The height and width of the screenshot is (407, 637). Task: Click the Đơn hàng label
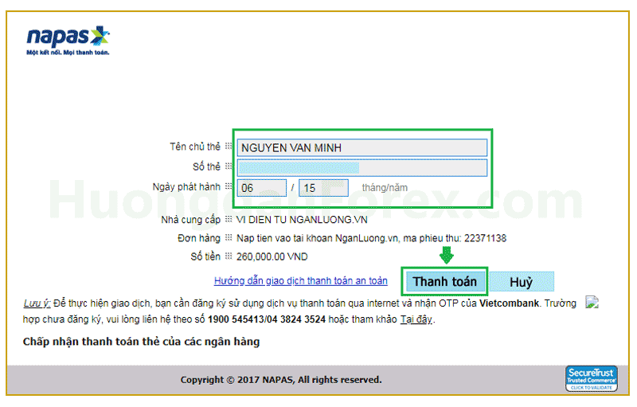click(199, 238)
